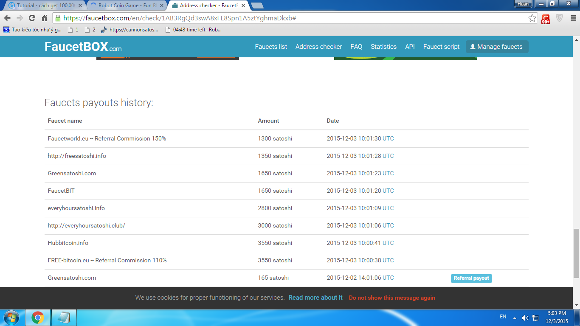
Task: Click the EN language indicator
Action: click(x=503, y=317)
